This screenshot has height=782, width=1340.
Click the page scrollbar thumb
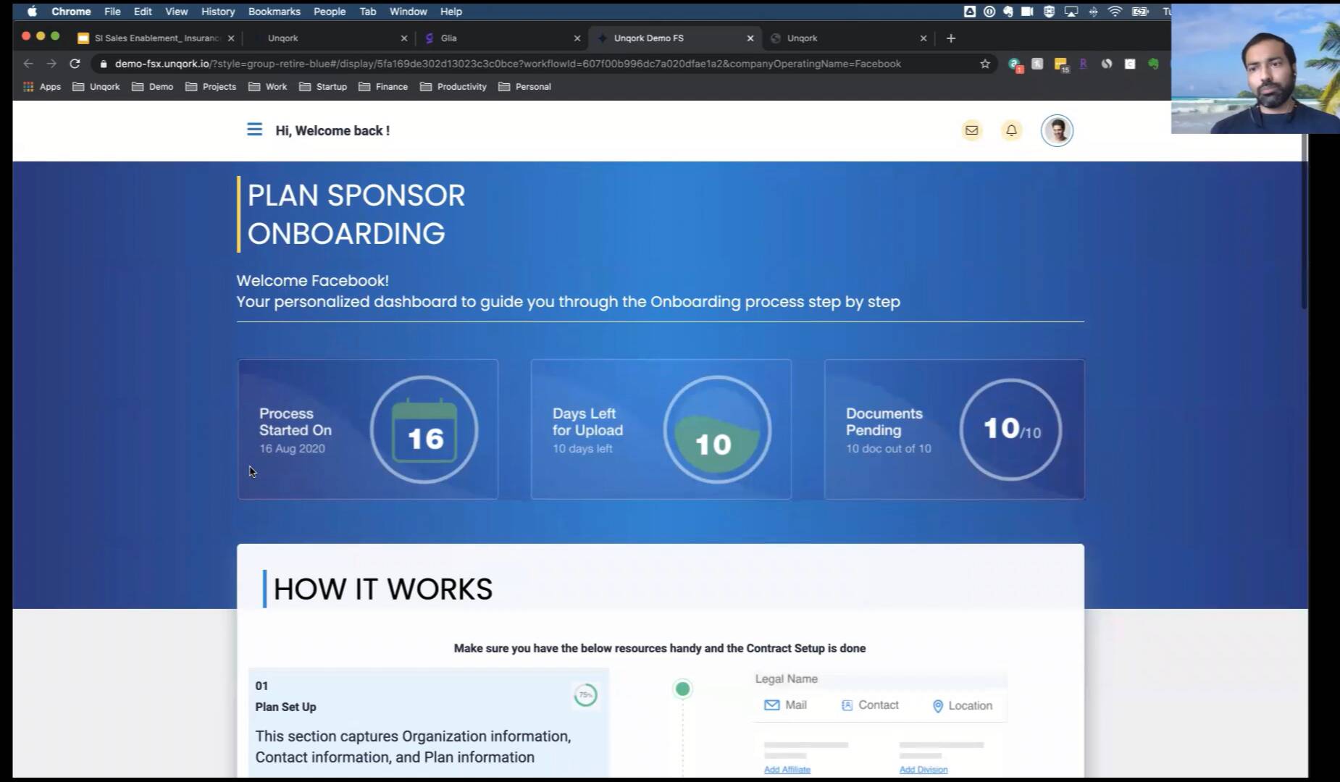1305,221
